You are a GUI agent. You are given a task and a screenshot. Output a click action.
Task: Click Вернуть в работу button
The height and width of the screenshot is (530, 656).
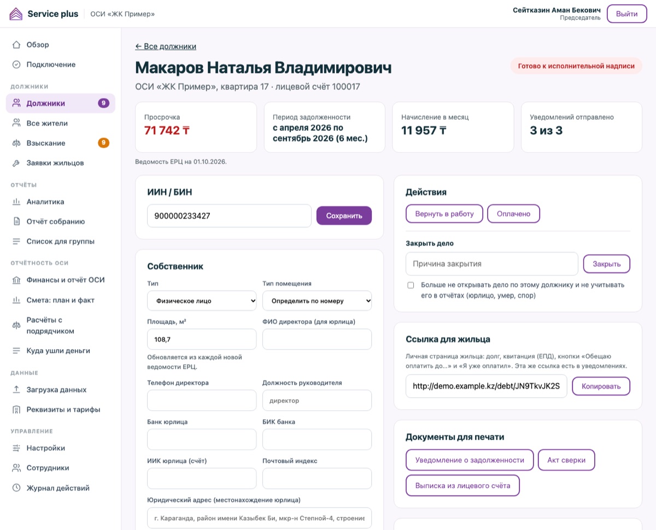point(444,214)
